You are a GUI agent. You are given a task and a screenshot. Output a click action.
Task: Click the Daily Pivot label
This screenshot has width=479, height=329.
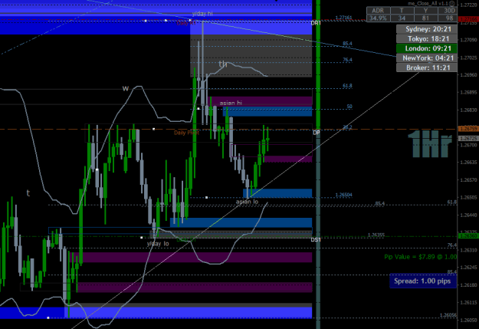pyautogui.click(x=186, y=133)
